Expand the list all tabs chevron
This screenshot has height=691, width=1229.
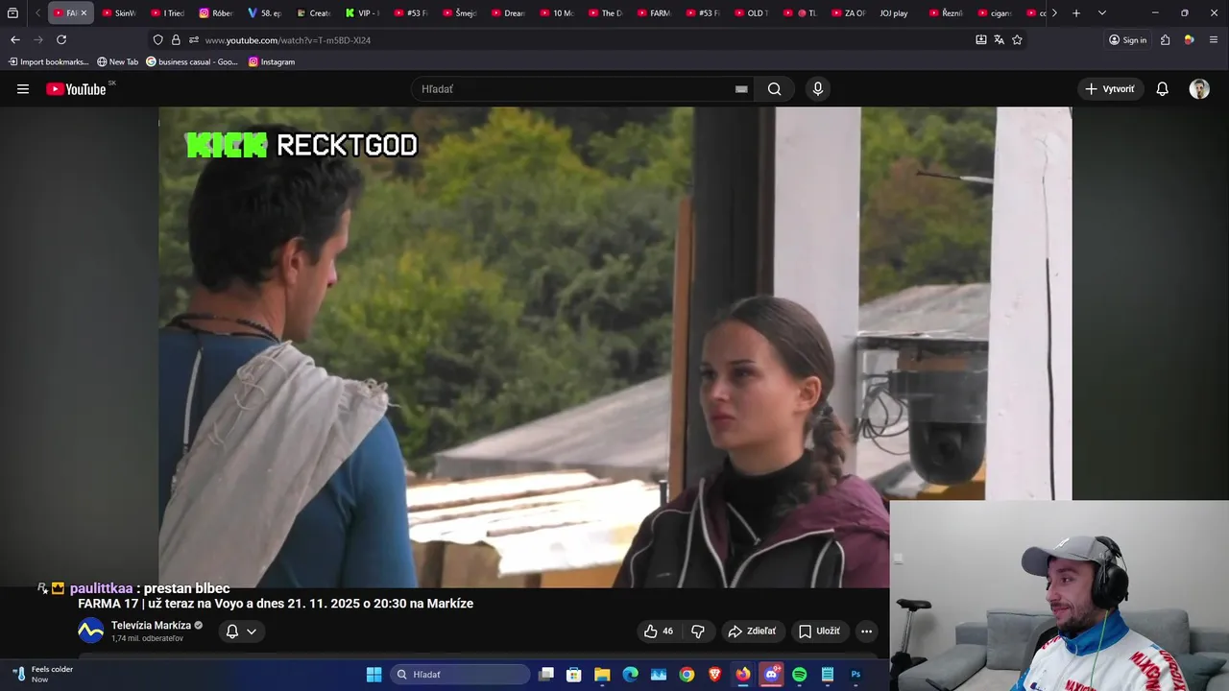pos(1101,13)
